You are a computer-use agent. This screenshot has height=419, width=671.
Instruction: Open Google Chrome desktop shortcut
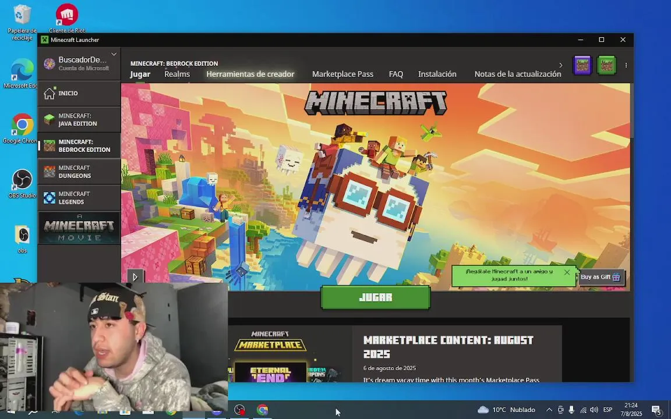(20, 128)
